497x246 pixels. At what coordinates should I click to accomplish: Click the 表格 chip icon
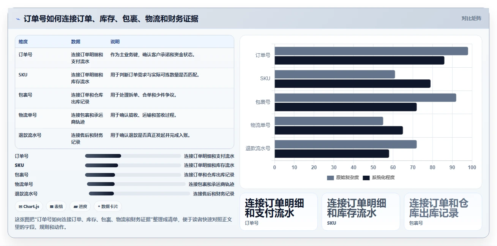pyautogui.click(x=52, y=206)
